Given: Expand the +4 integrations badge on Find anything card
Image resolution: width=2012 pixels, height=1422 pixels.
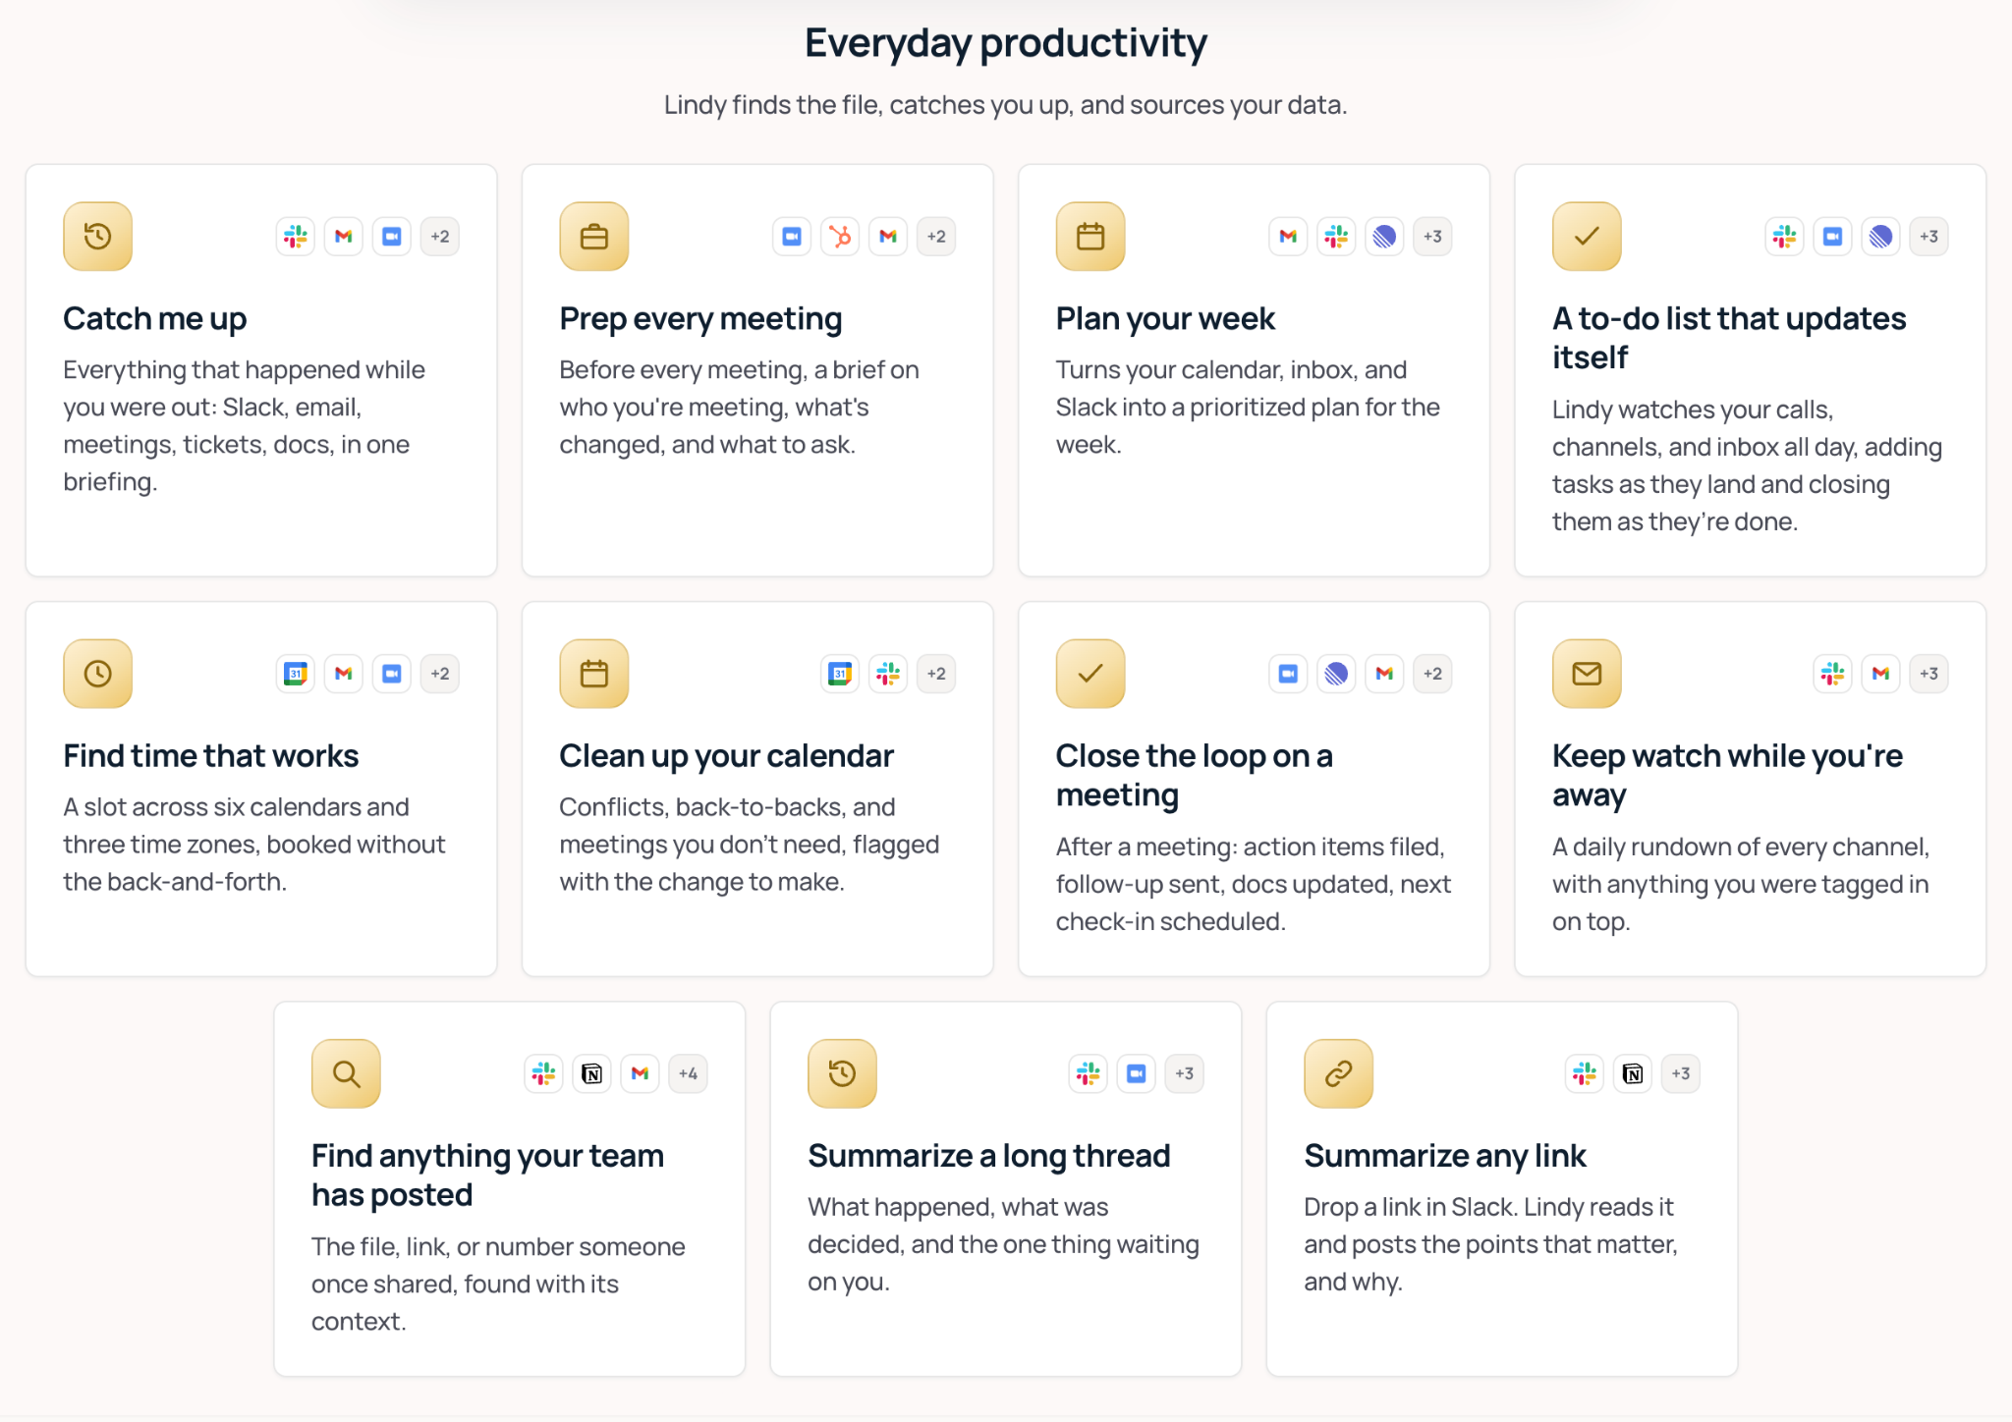Looking at the screenshot, I should (688, 1073).
